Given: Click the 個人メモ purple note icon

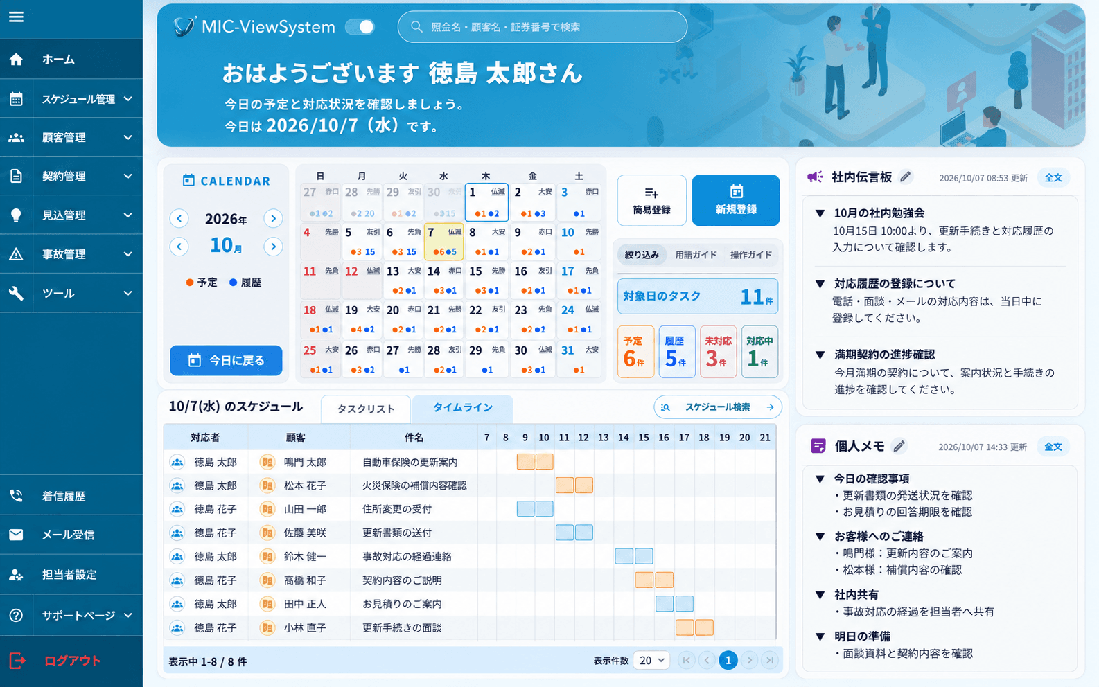Looking at the screenshot, I should 818,446.
